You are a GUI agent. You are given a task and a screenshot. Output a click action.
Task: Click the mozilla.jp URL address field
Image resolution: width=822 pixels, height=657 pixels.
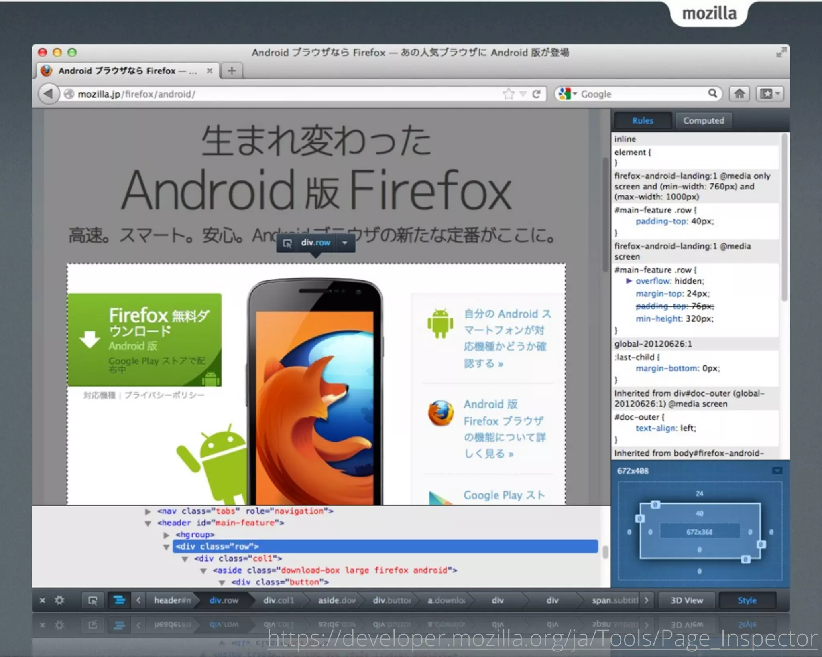tap(281, 94)
